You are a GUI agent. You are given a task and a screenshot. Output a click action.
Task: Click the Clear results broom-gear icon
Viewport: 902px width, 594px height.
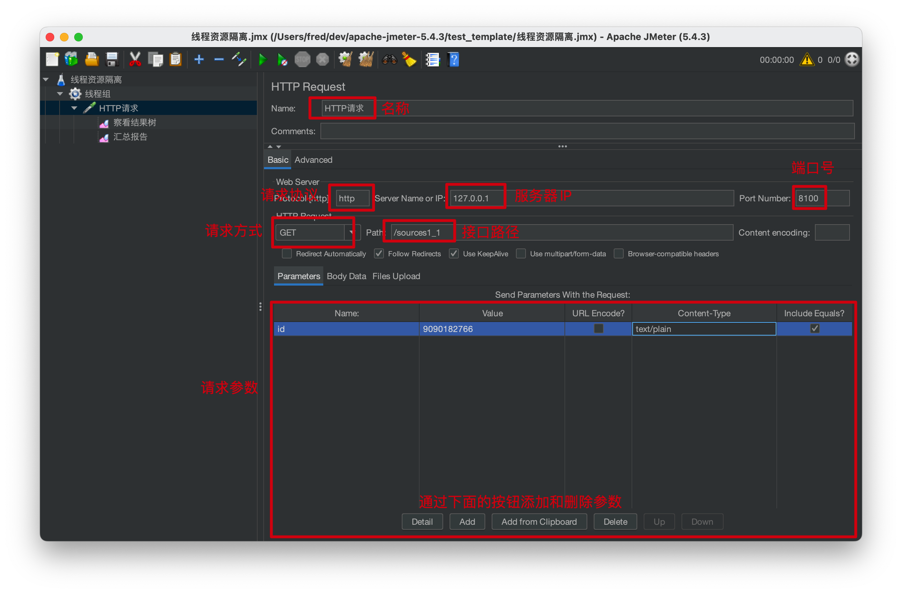[345, 60]
